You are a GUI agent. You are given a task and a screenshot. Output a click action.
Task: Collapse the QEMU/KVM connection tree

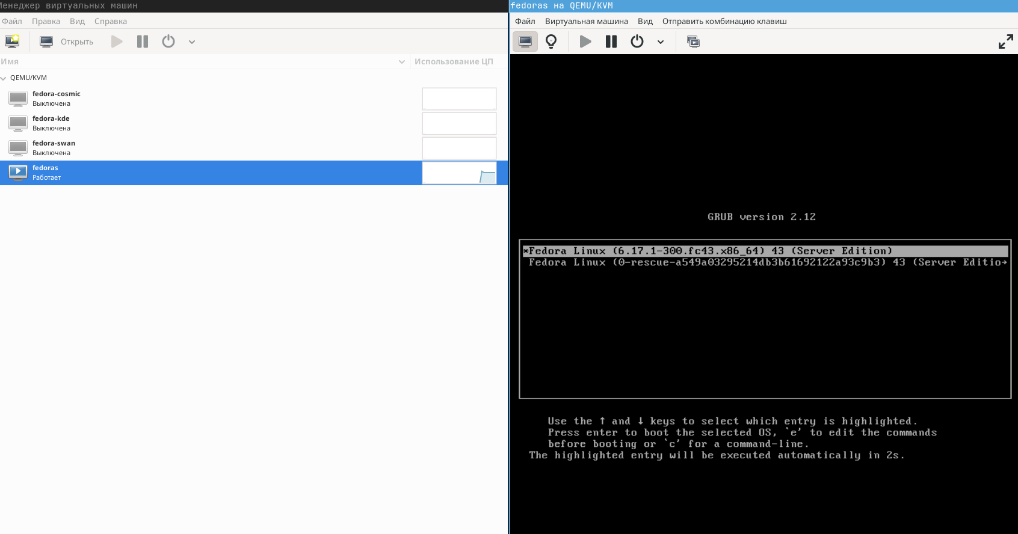[x=4, y=78]
